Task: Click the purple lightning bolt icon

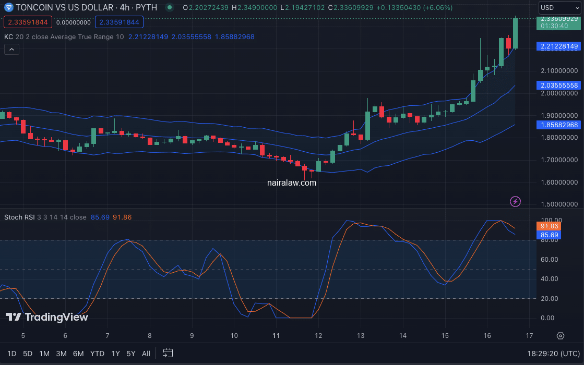Action: click(515, 201)
